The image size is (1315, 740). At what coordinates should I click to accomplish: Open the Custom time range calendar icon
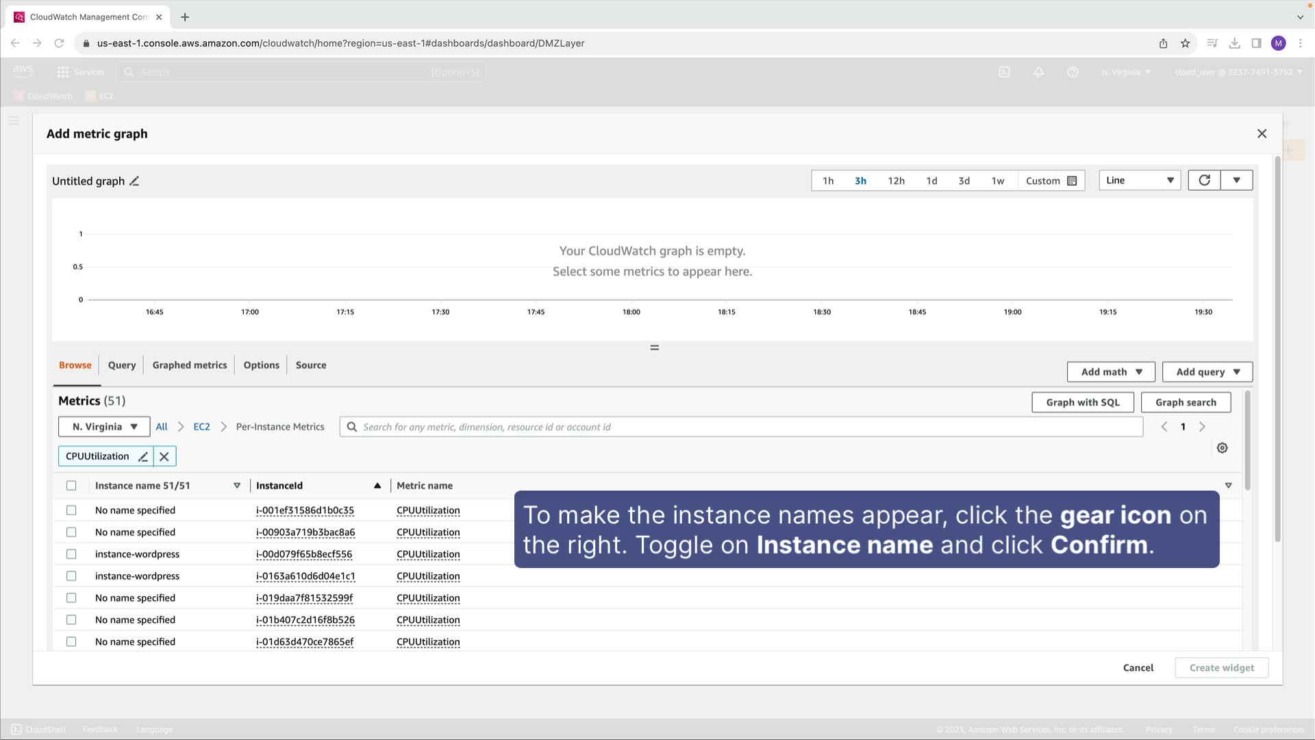1073,181
